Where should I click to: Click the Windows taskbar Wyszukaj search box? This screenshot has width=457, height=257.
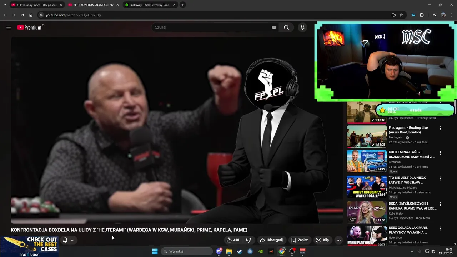point(186,251)
